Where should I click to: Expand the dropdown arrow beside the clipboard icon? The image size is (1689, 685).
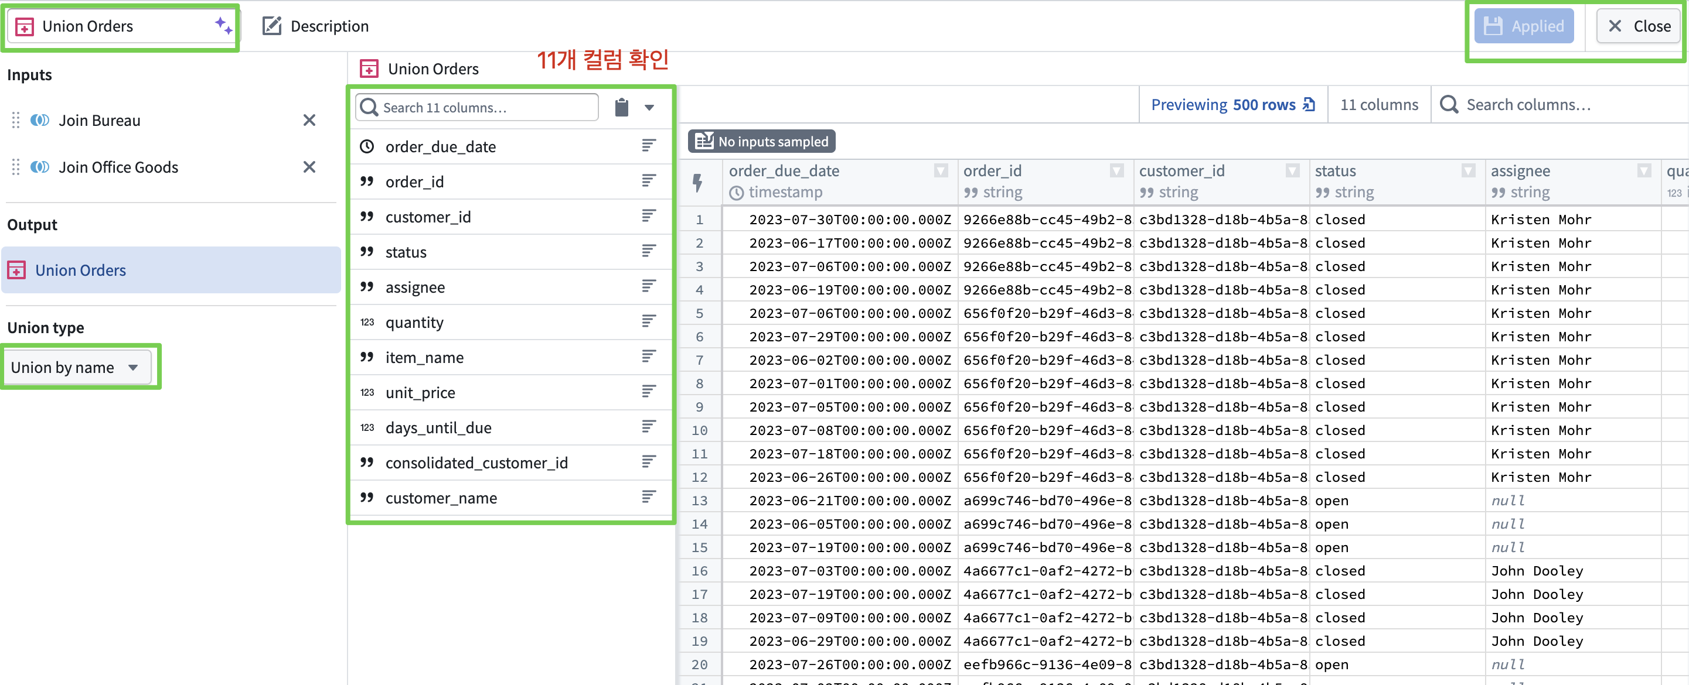(649, 107)
